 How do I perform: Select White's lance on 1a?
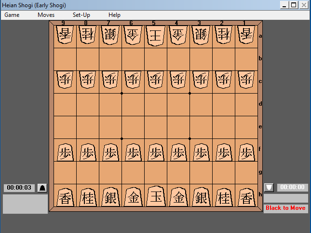246,35
